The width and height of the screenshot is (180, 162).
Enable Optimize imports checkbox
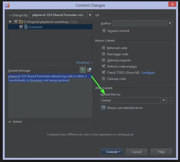(x=103, y=60)
